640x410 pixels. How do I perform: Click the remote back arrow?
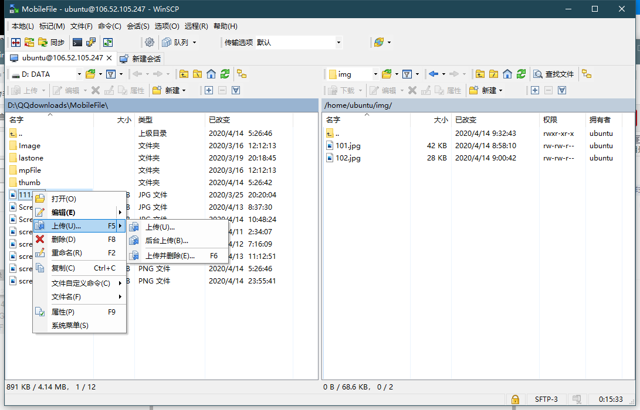coord(434,74)
